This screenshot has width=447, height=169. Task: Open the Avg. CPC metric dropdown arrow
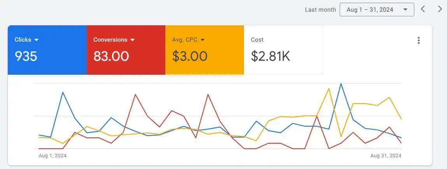[x=203, y=40]
